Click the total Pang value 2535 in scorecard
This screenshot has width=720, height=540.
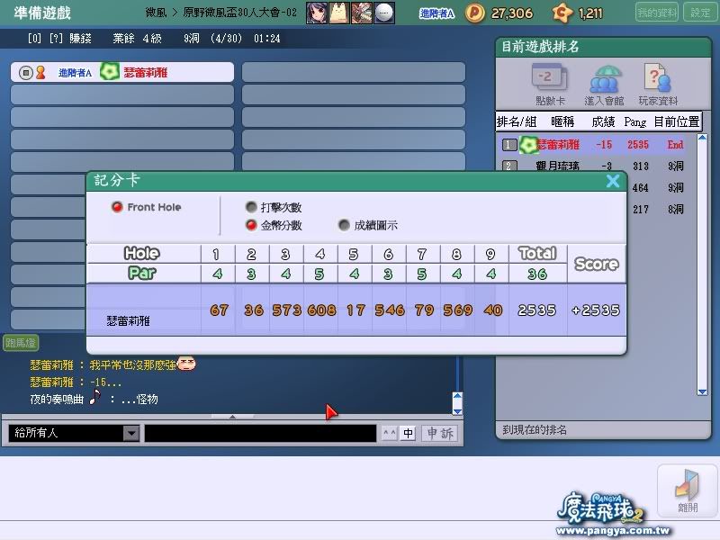(536, 310)
